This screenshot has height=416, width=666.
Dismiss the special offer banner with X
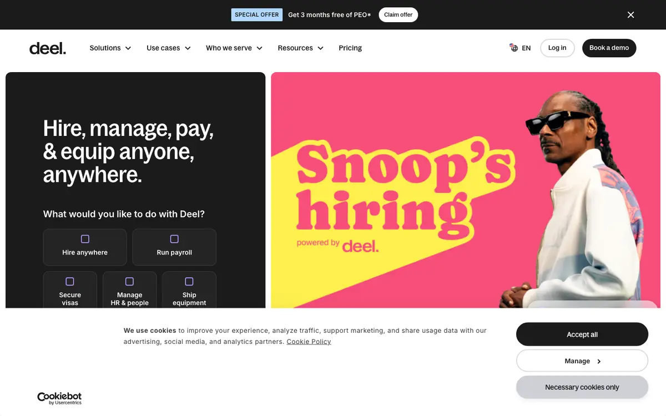tap(630, 15)
